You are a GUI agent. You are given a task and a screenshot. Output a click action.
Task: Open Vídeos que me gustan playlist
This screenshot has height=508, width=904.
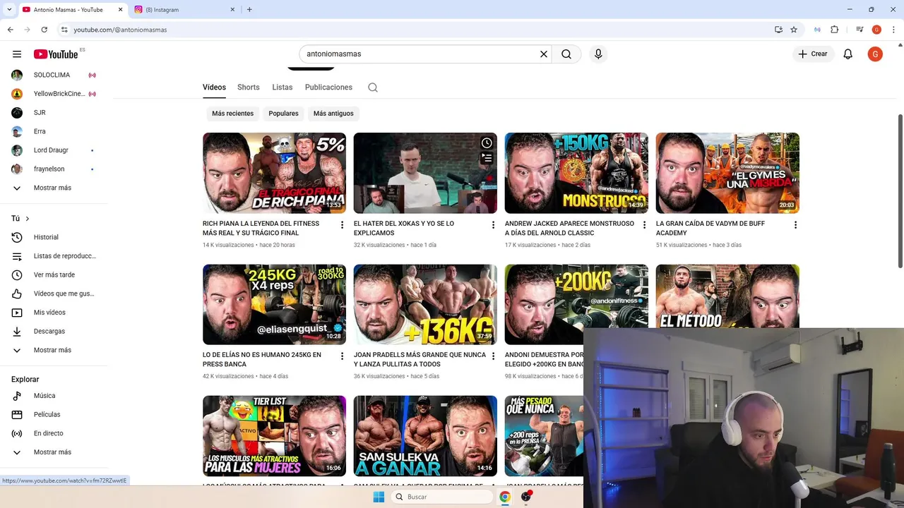click(54, 294)
